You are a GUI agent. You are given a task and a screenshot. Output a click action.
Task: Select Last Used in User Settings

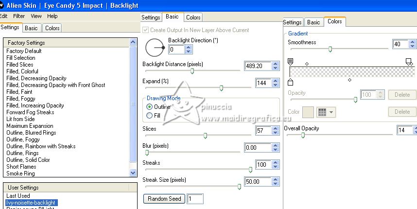(18, 196)
